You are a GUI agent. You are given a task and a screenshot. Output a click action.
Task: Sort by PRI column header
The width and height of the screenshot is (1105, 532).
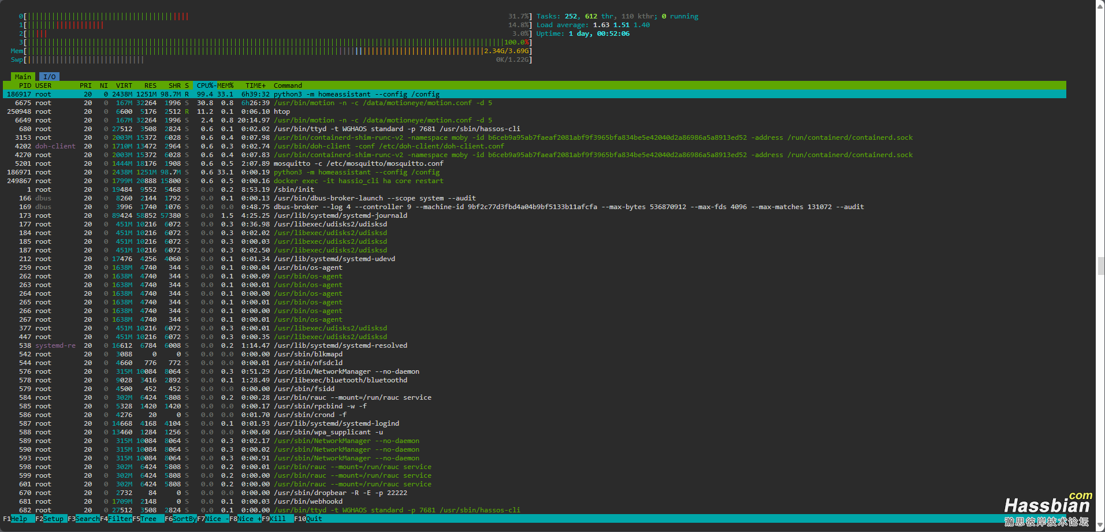(x=85, y=85)
